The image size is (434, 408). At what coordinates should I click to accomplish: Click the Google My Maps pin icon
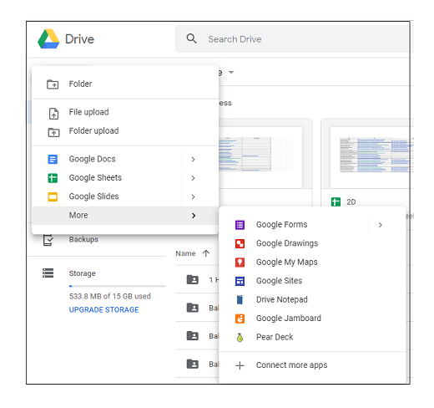coord(240,263)
